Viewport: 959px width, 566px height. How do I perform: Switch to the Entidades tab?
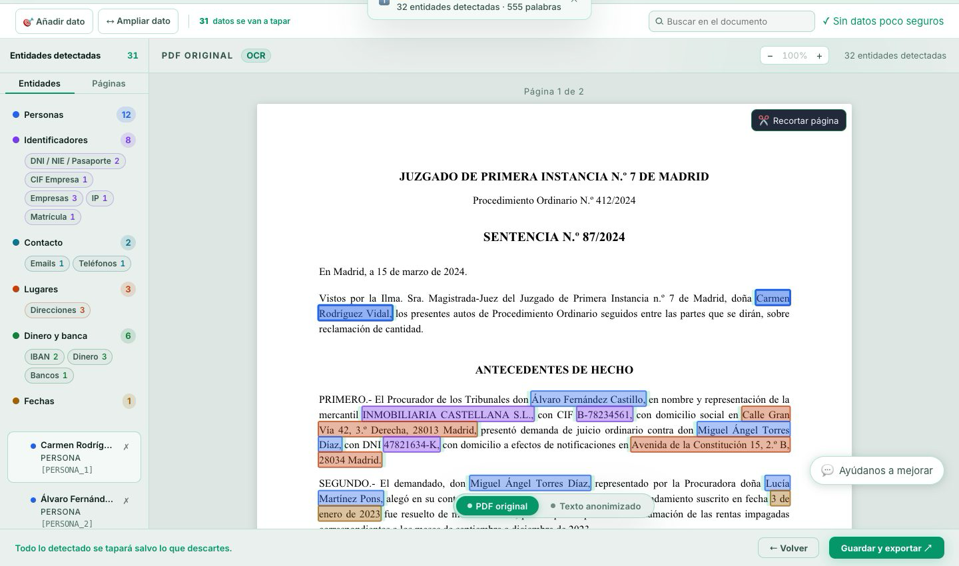pyautogui.click(x=39, y=83)
